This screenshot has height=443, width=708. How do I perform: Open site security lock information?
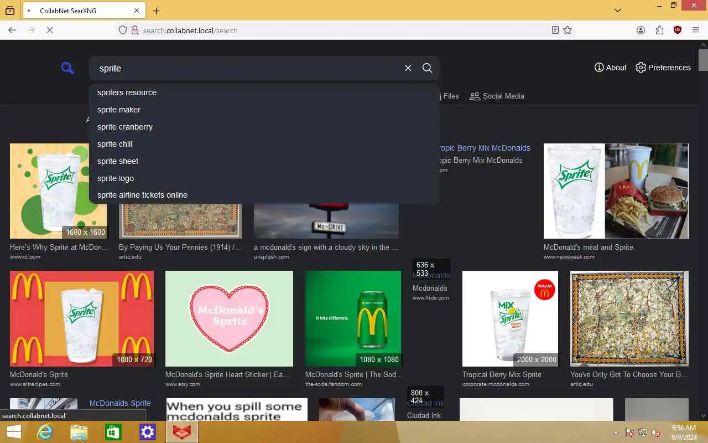click(134, 30)
